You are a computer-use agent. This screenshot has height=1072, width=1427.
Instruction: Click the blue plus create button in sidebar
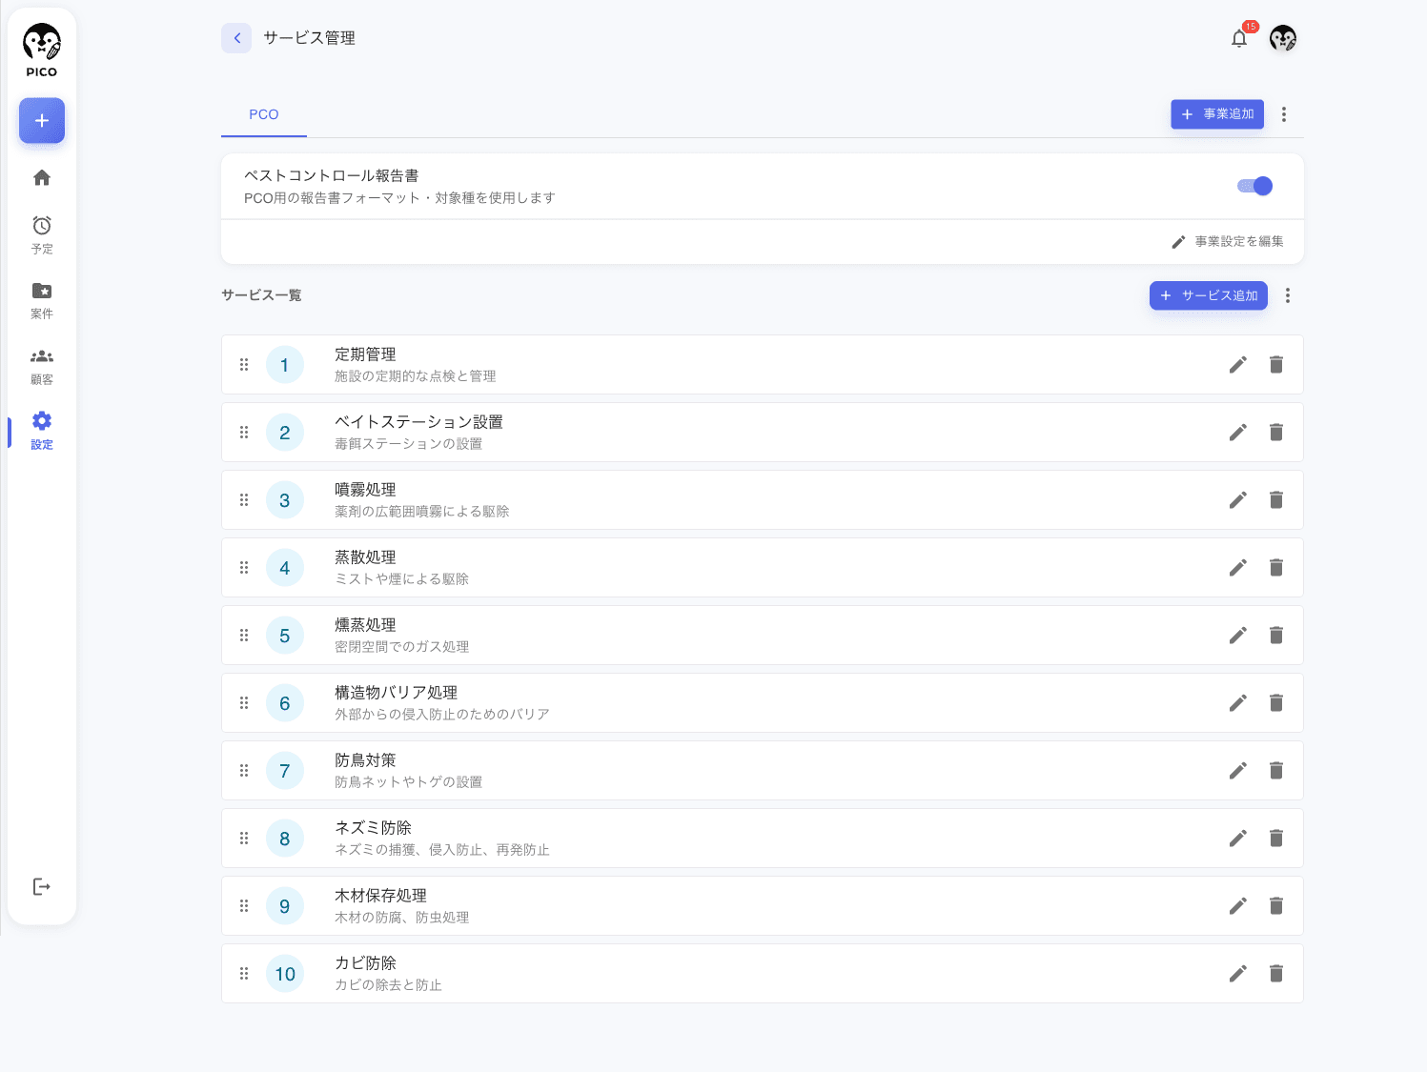[42, 121]
